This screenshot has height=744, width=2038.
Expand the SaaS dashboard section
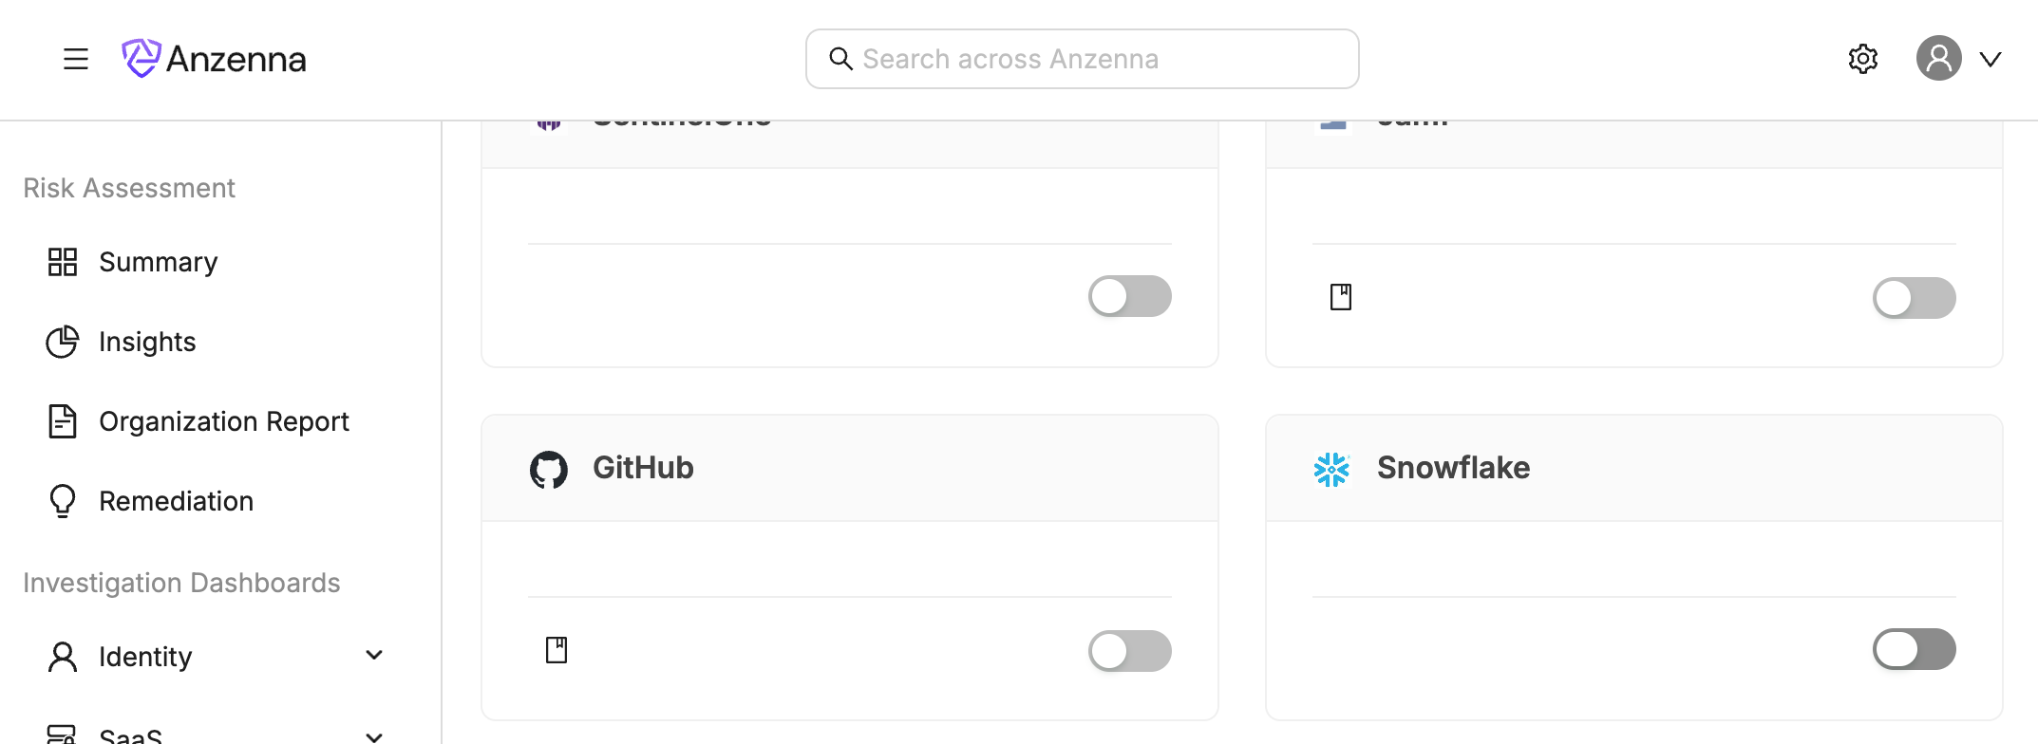click(x=374, y=735)
